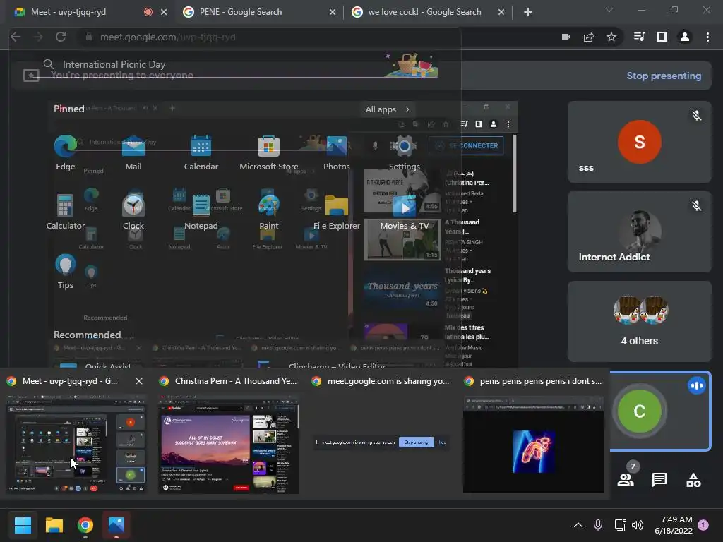Open the Chrome profile menu
Viewport: 723px width, 542px height.
coord(685,37)
